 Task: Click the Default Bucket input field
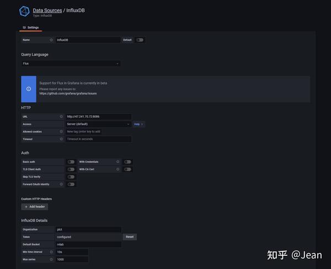click(x=88, y=245)
